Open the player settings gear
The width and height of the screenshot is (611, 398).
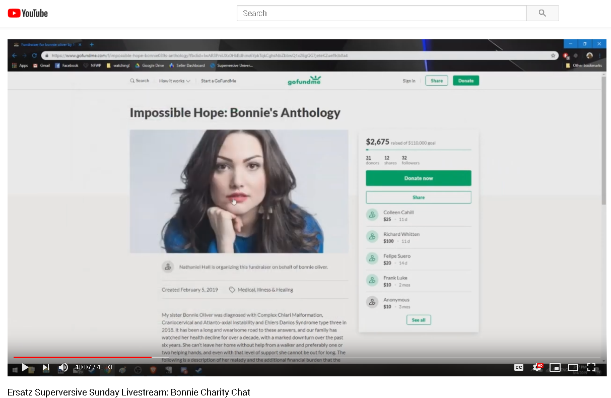[537, 367]
